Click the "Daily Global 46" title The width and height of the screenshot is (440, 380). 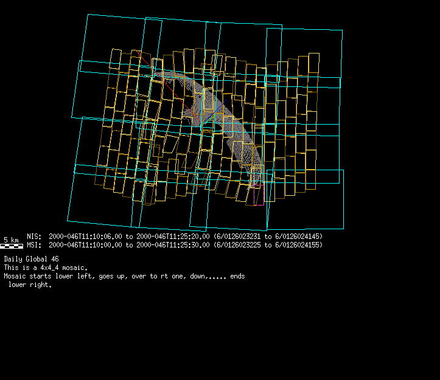31,259
